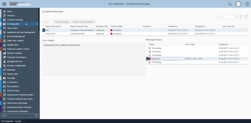Click the Marketing megaphone icon
This screenshot has height=123, width=251.
coord(4,70)
